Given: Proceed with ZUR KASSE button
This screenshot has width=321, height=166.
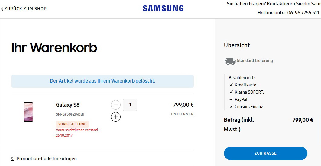Looking at the screenshot, I should pos(265,153).
